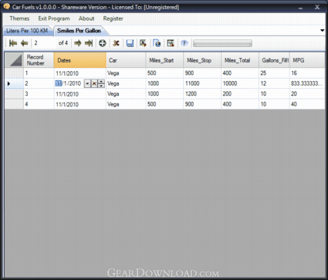
Task: Click the grid table toolbar icon
Action: pyautogui.click(x=171, y=43)
